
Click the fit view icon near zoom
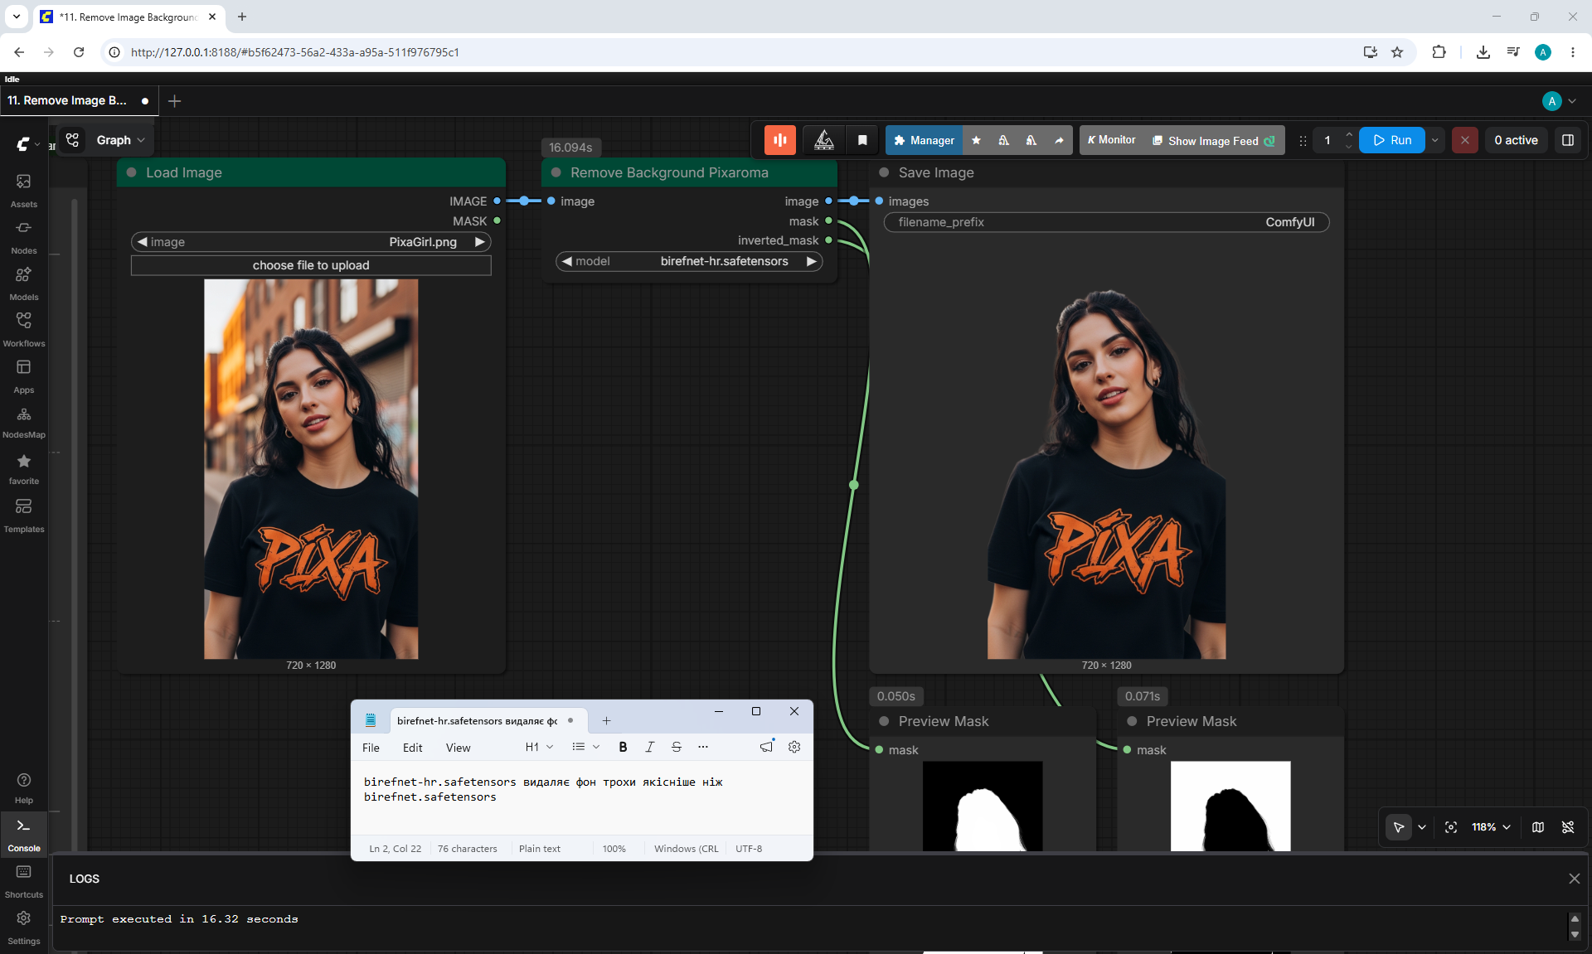[1451, 827]
